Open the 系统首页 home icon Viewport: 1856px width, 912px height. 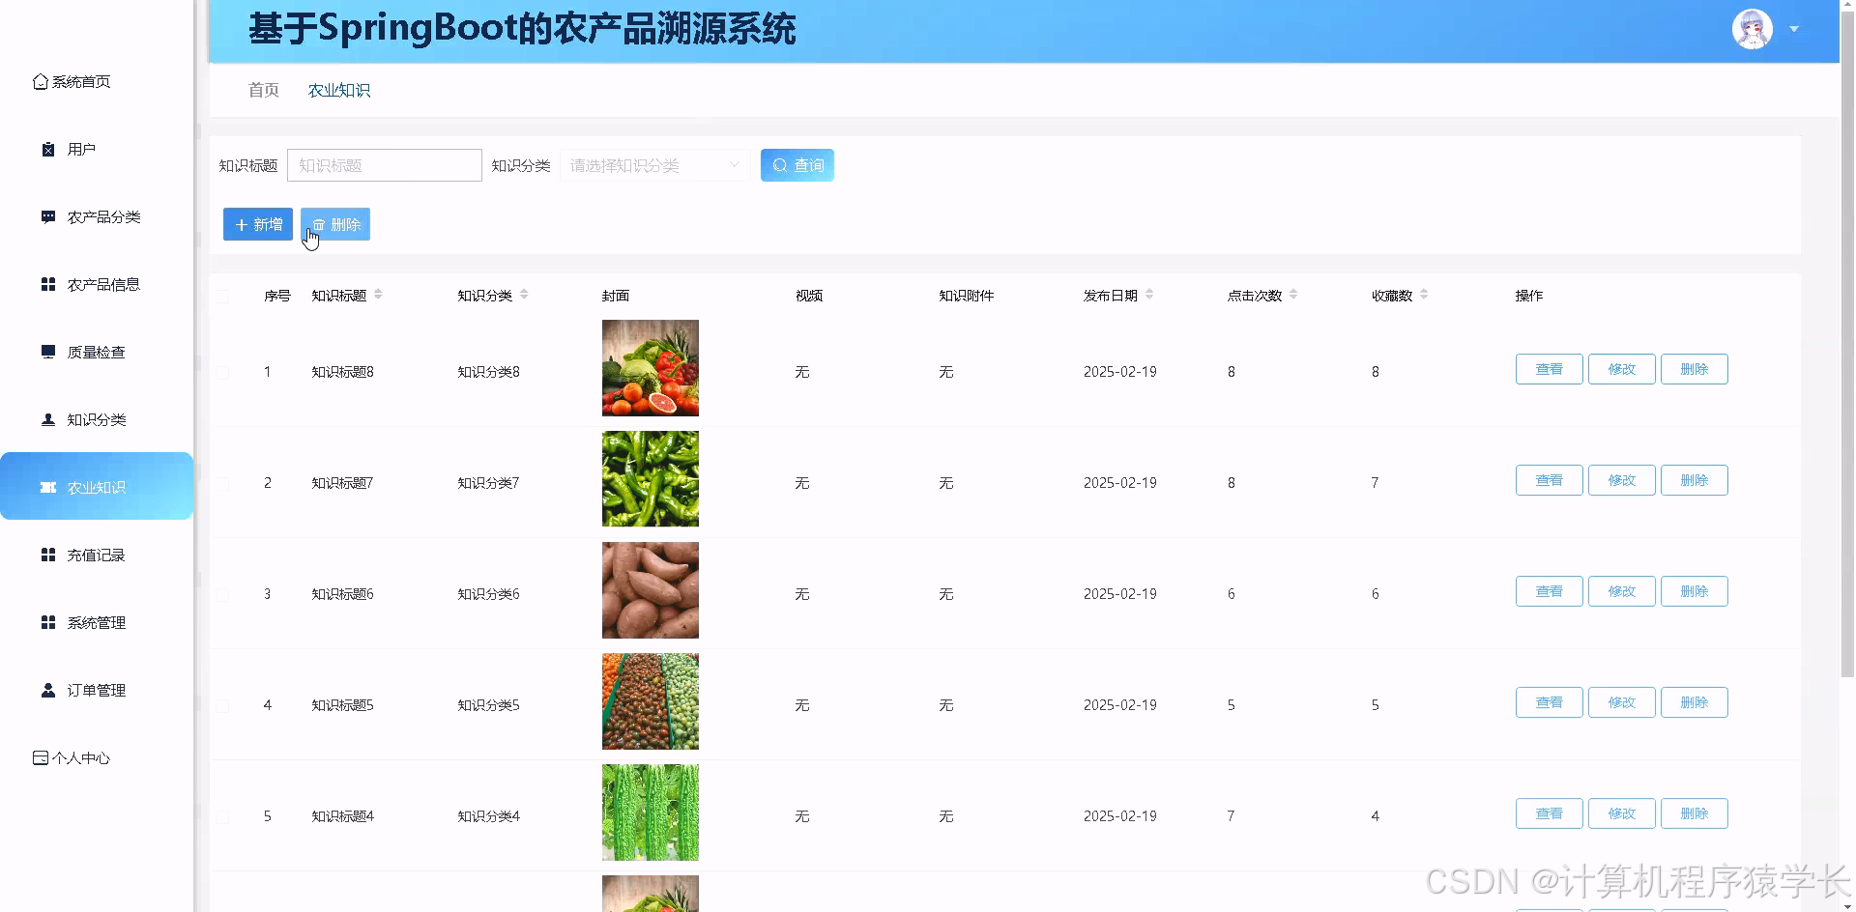coord(40,81)
